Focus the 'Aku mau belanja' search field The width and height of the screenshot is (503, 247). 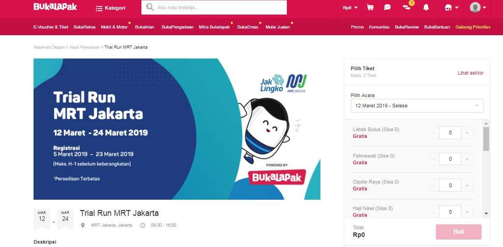[x=214, y=7]
